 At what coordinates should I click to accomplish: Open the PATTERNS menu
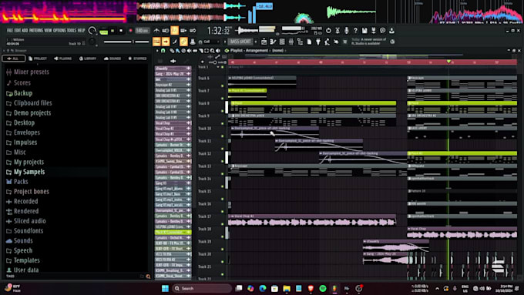pos(36,30)
